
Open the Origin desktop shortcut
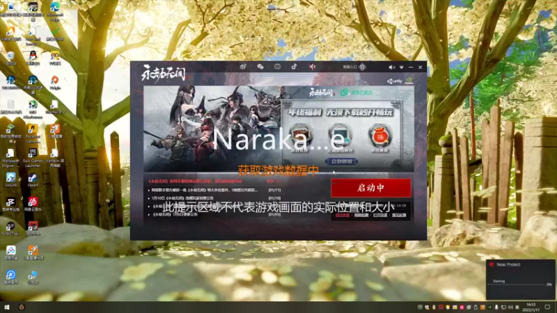tap(55, 82)
